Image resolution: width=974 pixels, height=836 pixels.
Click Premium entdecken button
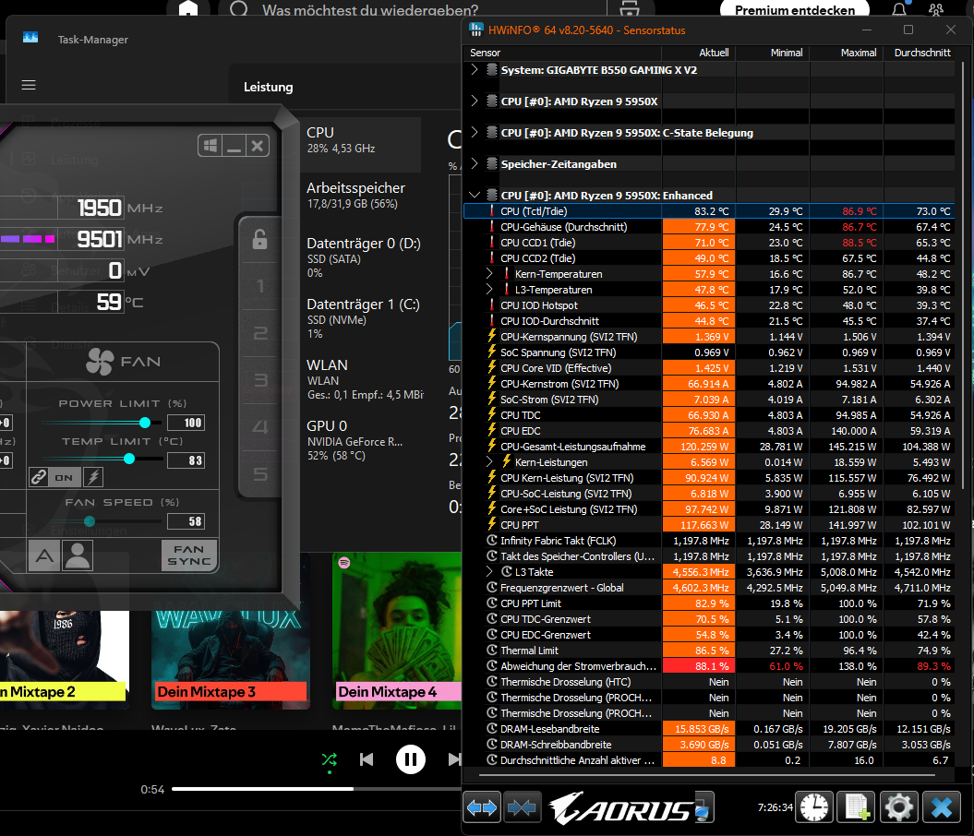795,9
